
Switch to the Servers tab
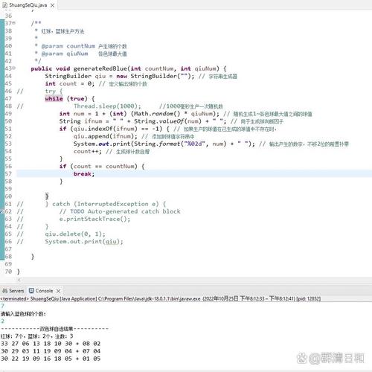13,291
